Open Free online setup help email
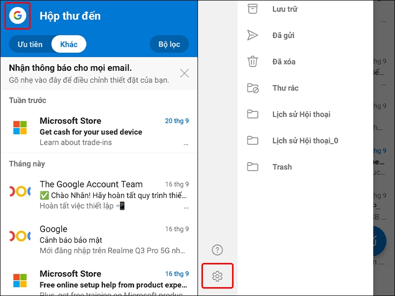 click(99, 282)
